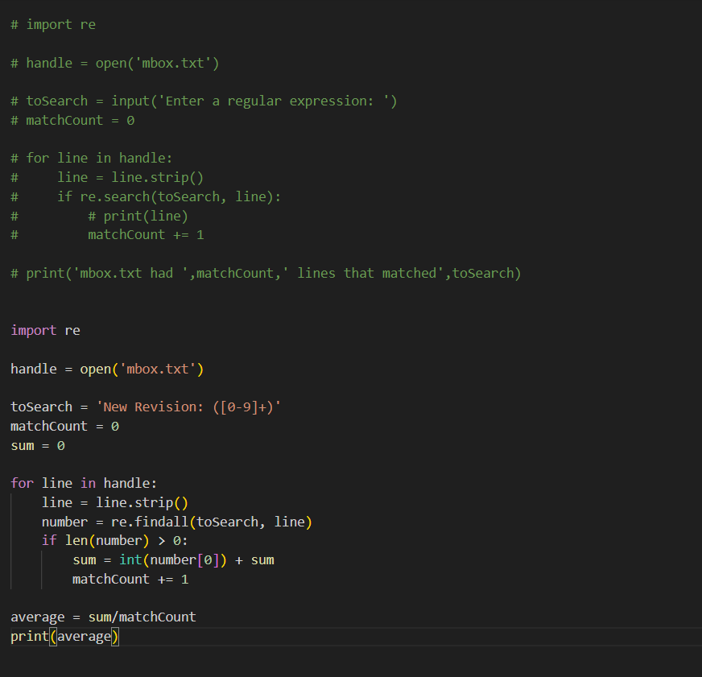Click the 'sum = 0' assignment line
Image resolution: width=702 pixels, height=677 pixels.
[x=38, y=446]
